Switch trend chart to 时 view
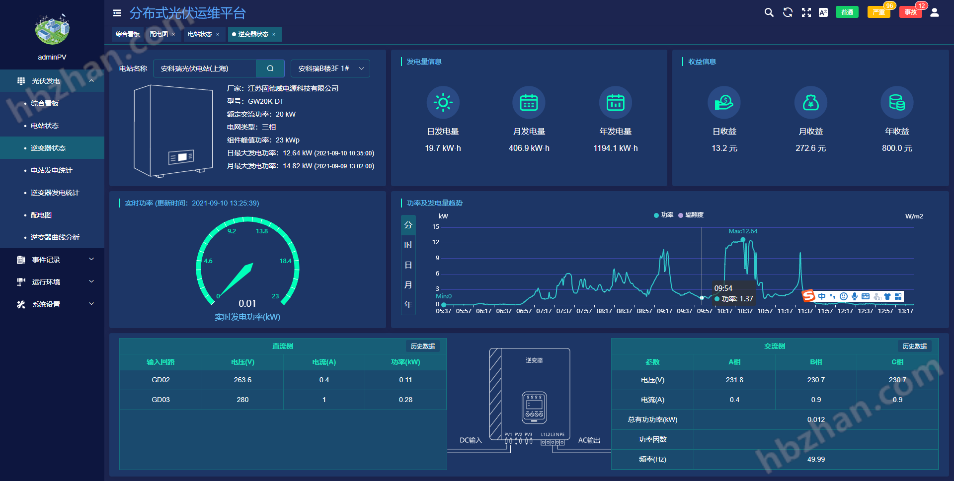This screenshot has height=481, width=954. pyautogui.click(x=408, y=245)
